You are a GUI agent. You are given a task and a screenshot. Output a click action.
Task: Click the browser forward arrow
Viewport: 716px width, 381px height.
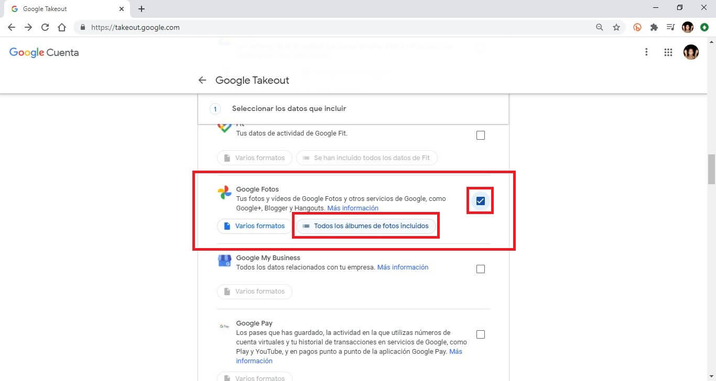coord(28,27)
